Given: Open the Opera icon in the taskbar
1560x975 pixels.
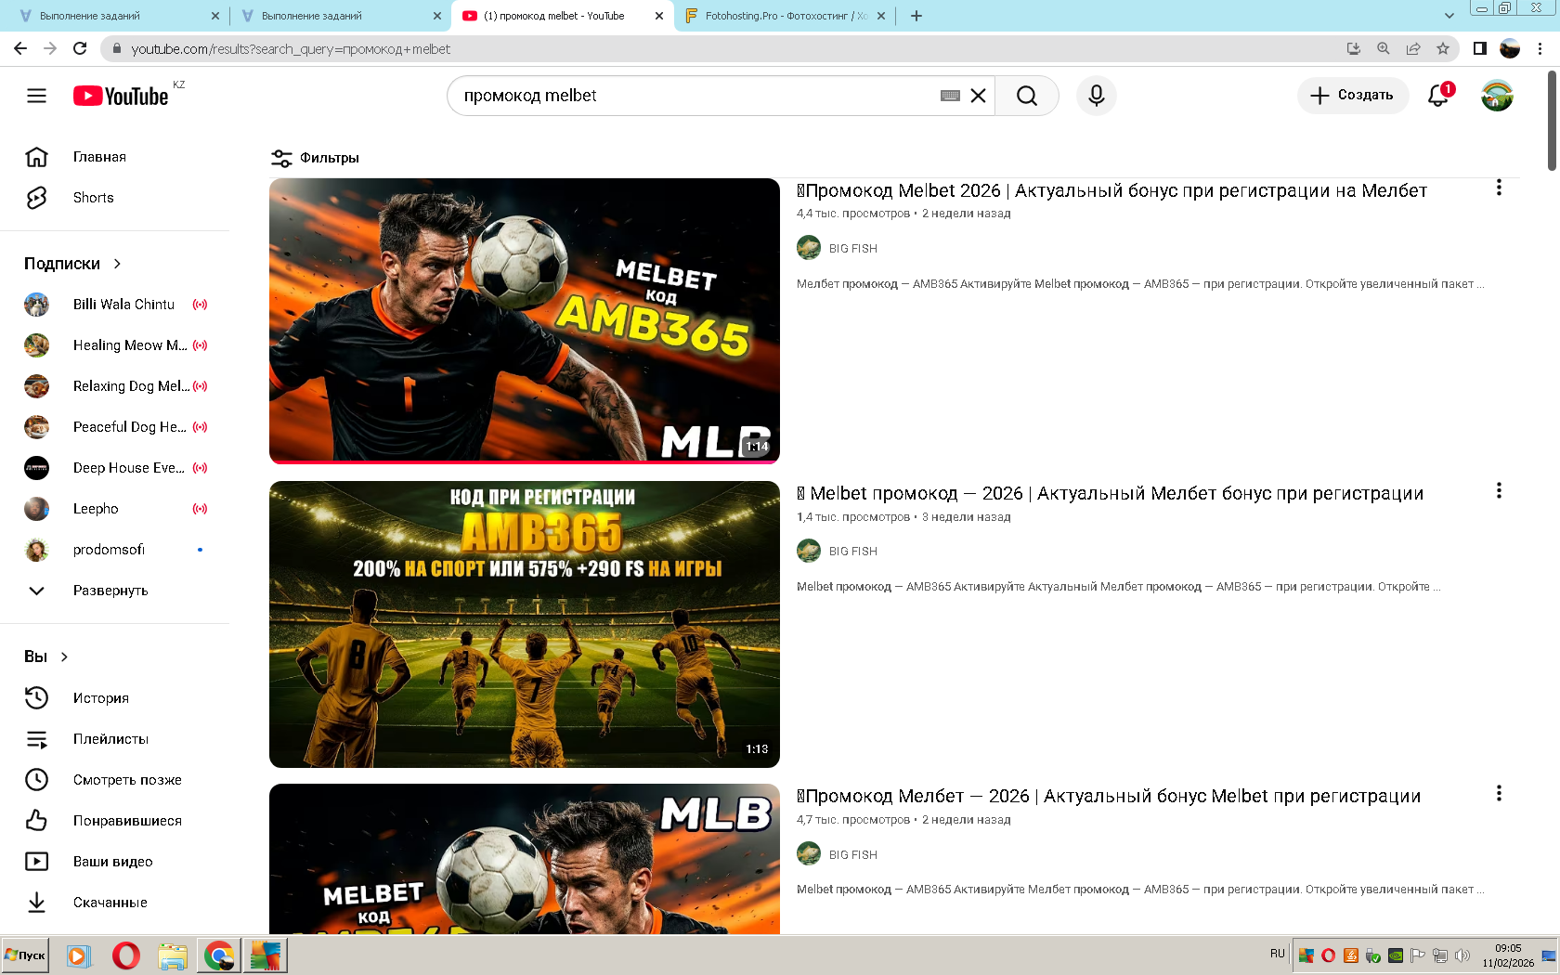Looking at the screenshot, I should [126, 955].
